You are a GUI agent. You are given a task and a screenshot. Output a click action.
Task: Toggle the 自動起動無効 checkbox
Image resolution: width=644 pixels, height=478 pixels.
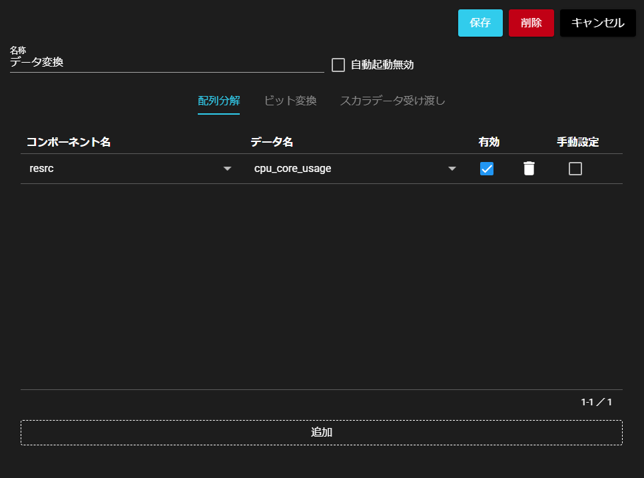[338, 65]
